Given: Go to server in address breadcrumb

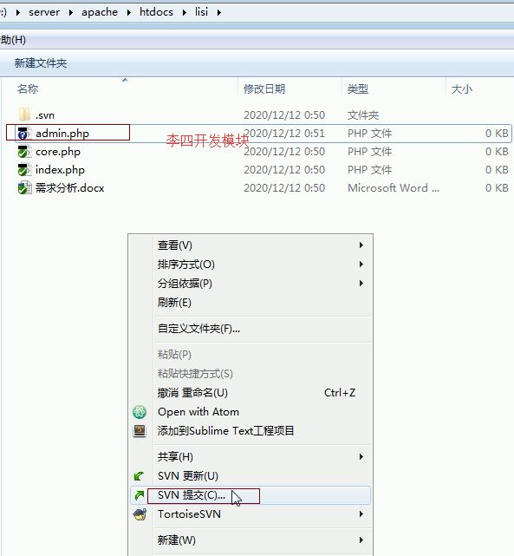Looking at the screenshot, I should [x=44, y=12].
